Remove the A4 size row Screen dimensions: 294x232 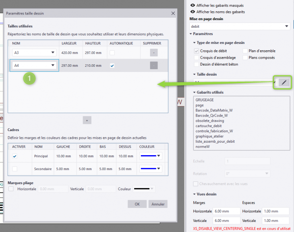click(154, 66)
